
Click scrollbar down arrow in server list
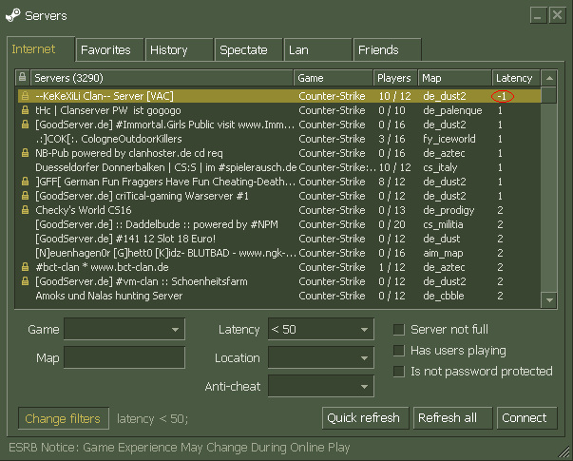tap(549, 300)
